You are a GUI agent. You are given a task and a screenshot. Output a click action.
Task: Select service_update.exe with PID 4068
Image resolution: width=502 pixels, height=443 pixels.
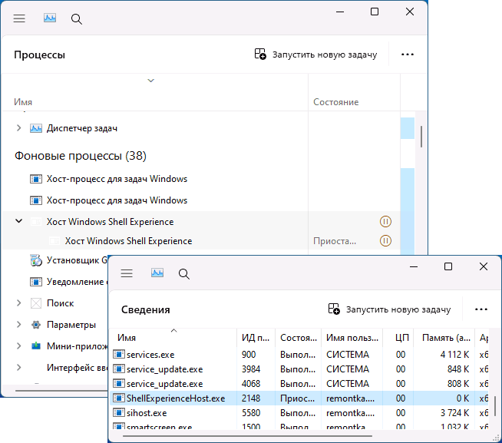[x=299, y=383]
